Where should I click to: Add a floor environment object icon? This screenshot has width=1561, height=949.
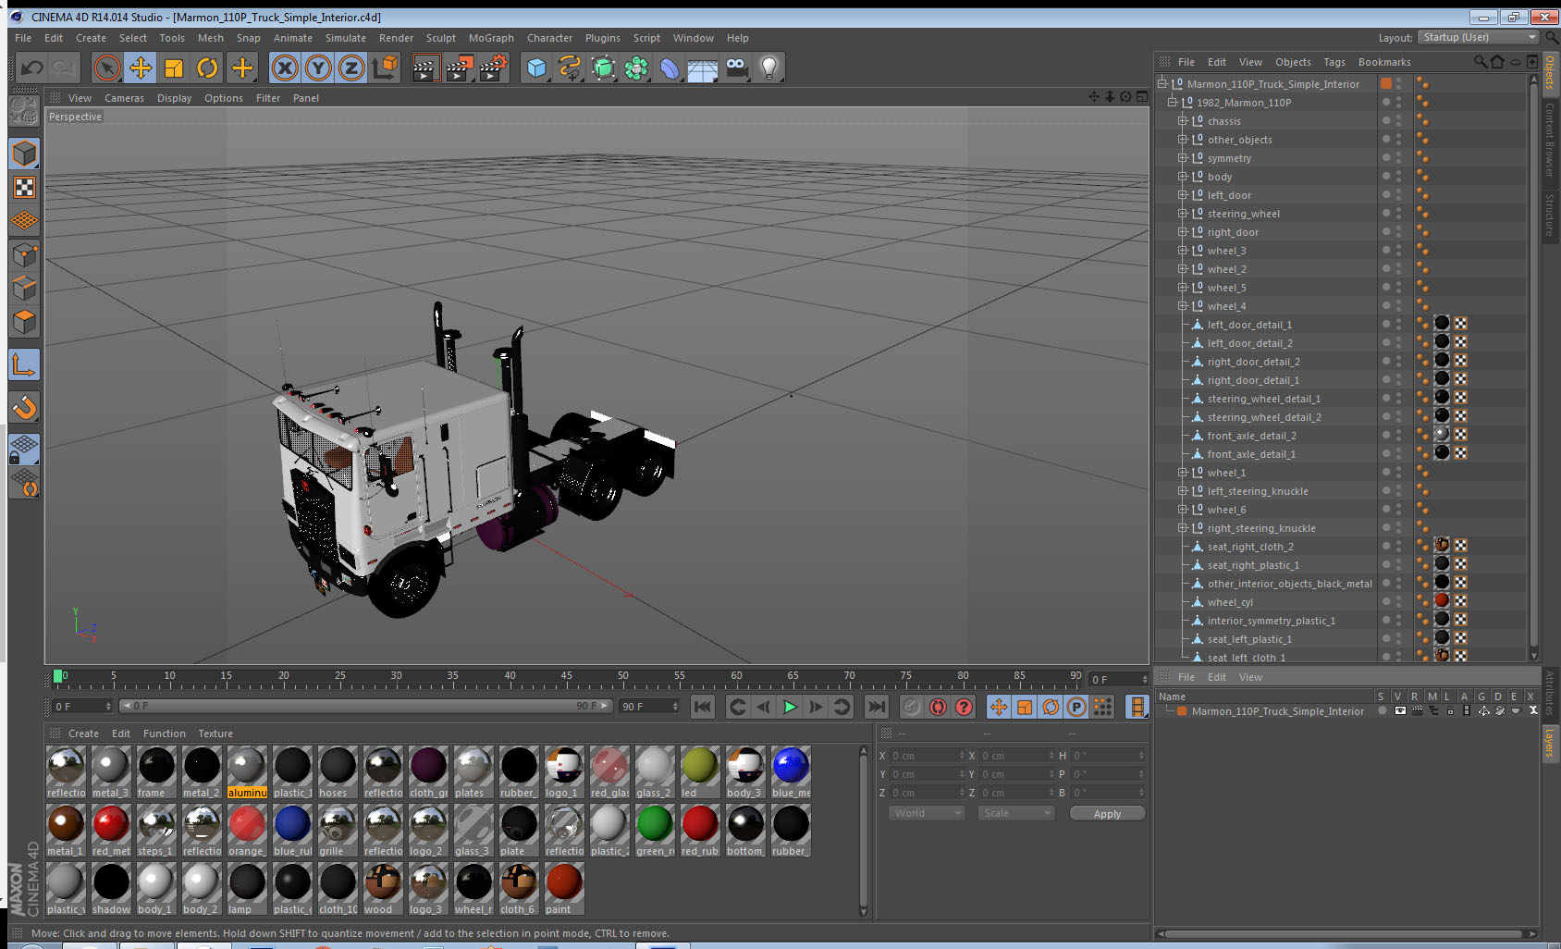point(703,68)
